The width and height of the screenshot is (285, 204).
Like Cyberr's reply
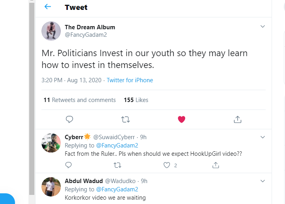point(167,165)
